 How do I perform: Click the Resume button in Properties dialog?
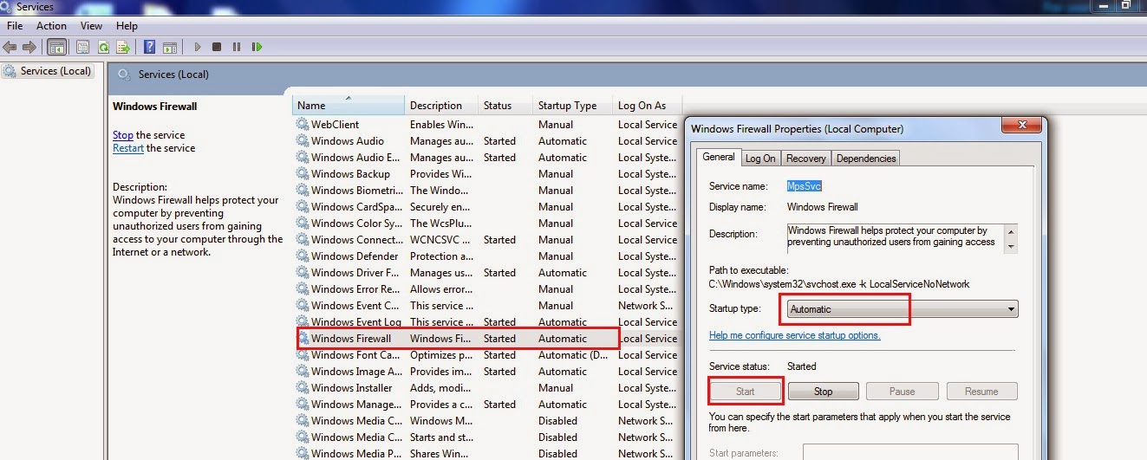click(981, 392)
